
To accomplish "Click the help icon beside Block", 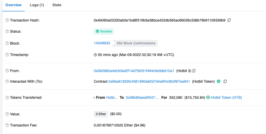I will tap(7, 43).
